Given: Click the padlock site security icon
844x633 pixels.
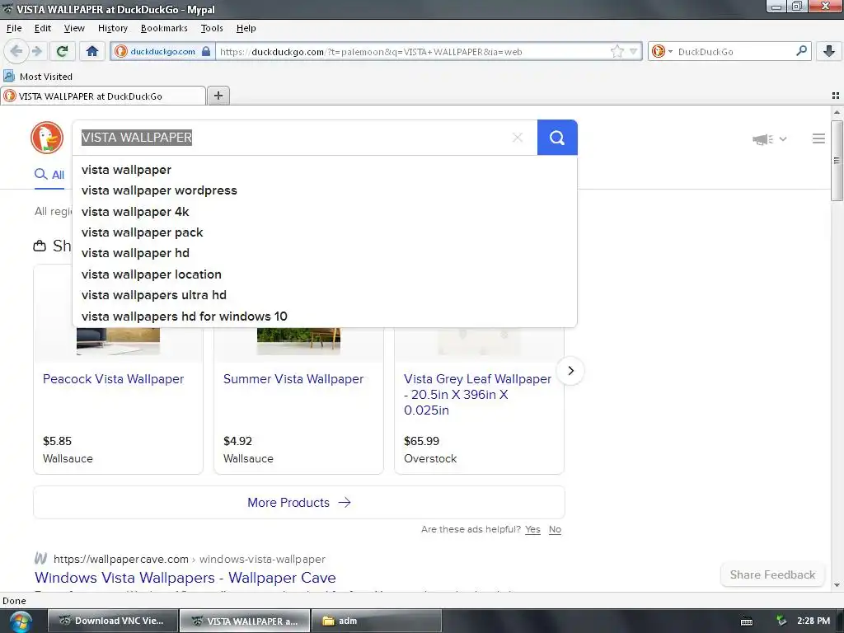Looking at the screenshot, I should 205,52.
